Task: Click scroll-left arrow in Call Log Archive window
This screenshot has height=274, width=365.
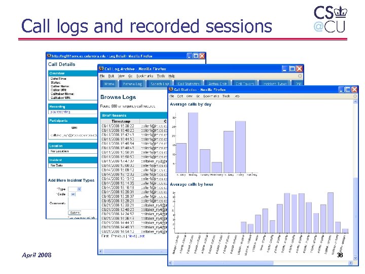Action: pos(101,251)
